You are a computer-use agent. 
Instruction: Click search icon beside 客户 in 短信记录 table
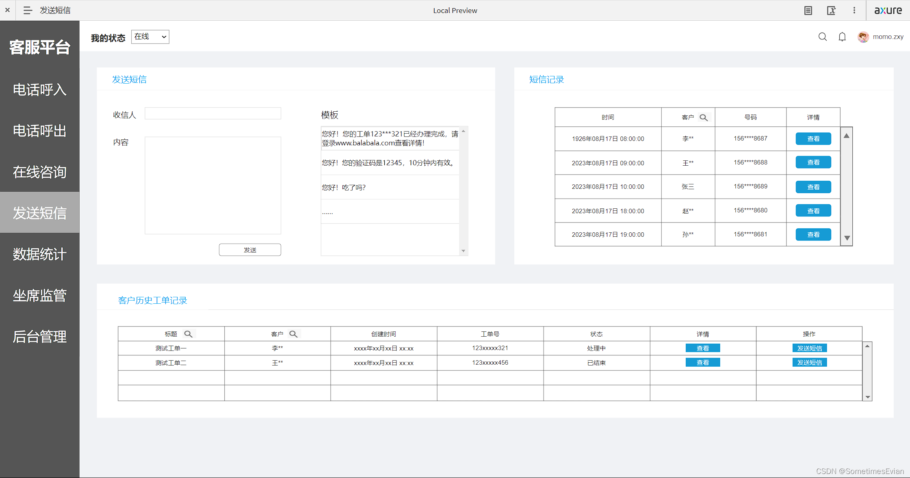point(704,117)
